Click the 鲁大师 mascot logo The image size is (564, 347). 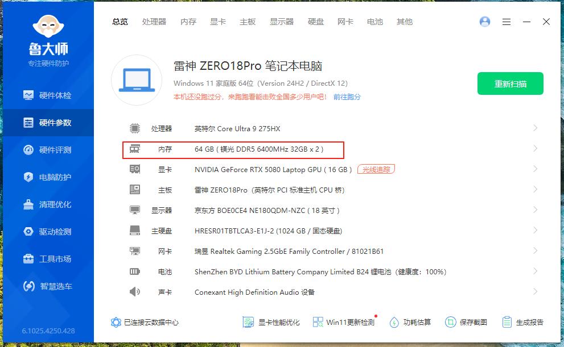[48, 26]
